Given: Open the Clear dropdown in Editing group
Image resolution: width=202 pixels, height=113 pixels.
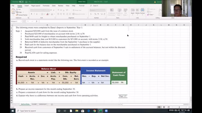Looking at the screenshot, I should tap(151, 15).
